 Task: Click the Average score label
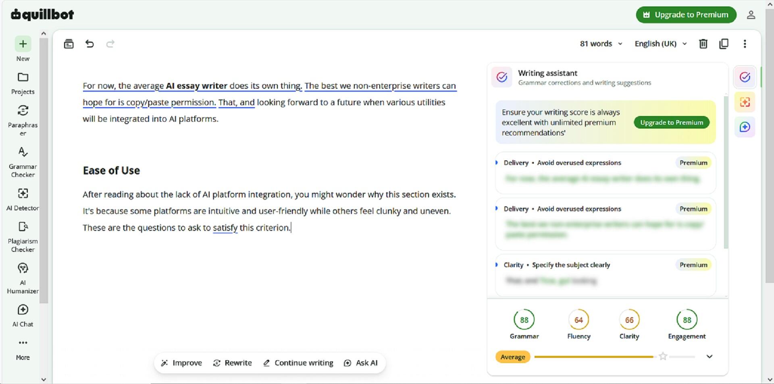[x=513, y=357]
